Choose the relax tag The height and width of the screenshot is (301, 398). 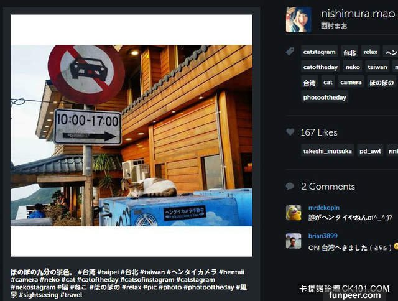tap(371, 52)
